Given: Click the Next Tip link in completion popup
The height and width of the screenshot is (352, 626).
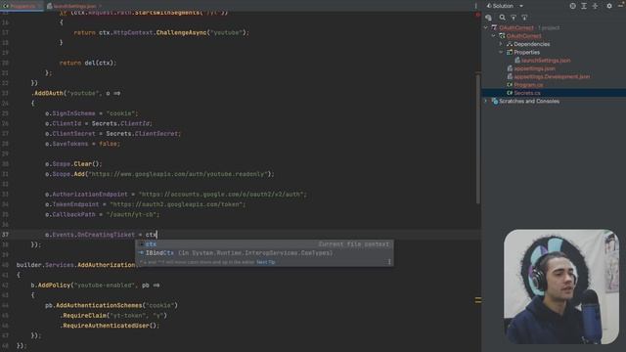Looking at the screenshot, I should [266, 262].
